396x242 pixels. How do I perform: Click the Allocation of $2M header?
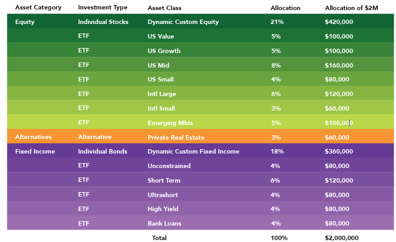pyautogui.click(x=351, y=8)
